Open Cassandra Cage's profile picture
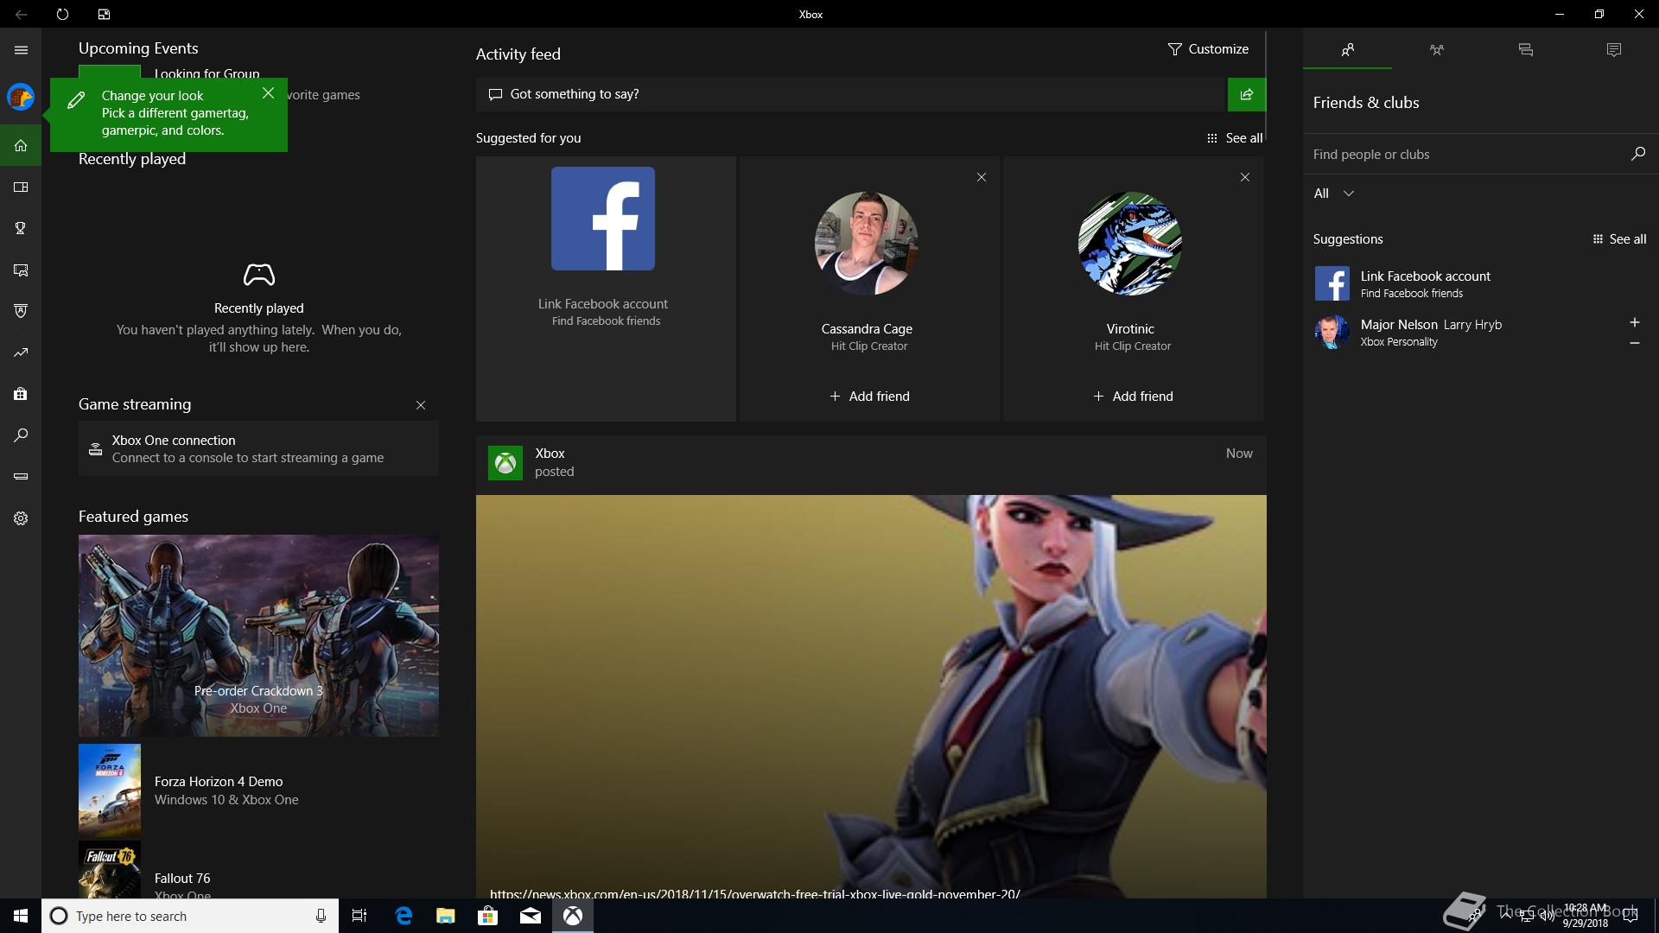Screen dimensions: 1659x933 click(x=867, y=244)
